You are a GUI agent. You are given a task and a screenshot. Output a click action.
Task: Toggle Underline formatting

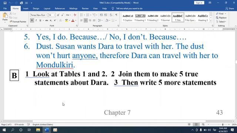point(40,20)
